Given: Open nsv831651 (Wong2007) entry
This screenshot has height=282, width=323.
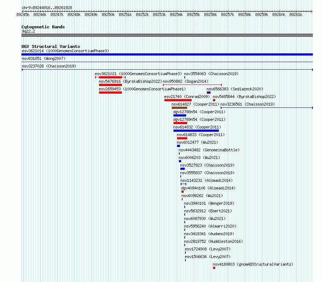Looking at the screenshot, I should point(44,58).
